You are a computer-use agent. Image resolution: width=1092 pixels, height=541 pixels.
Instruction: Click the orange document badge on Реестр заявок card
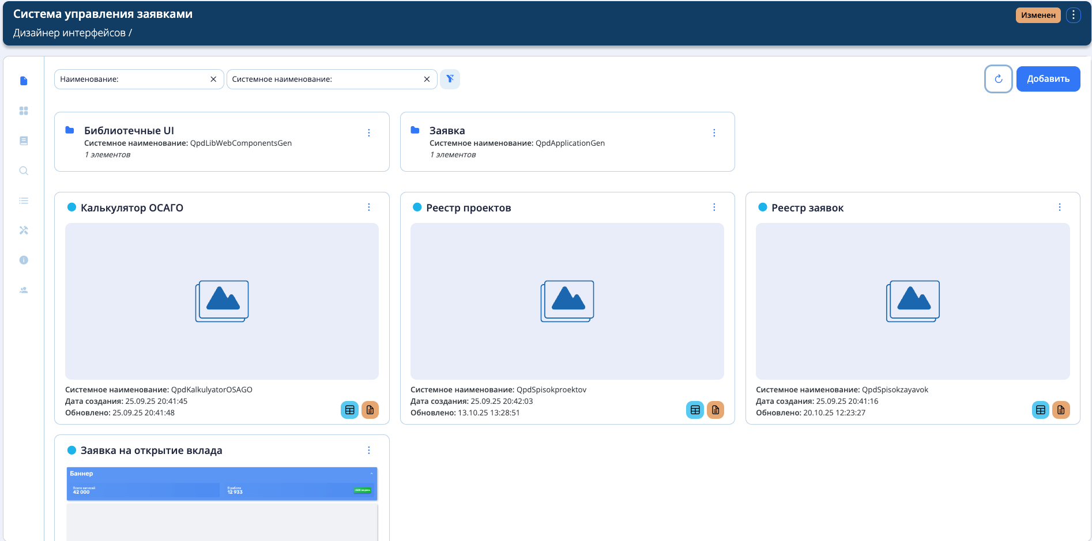(x=1061, y=410)
